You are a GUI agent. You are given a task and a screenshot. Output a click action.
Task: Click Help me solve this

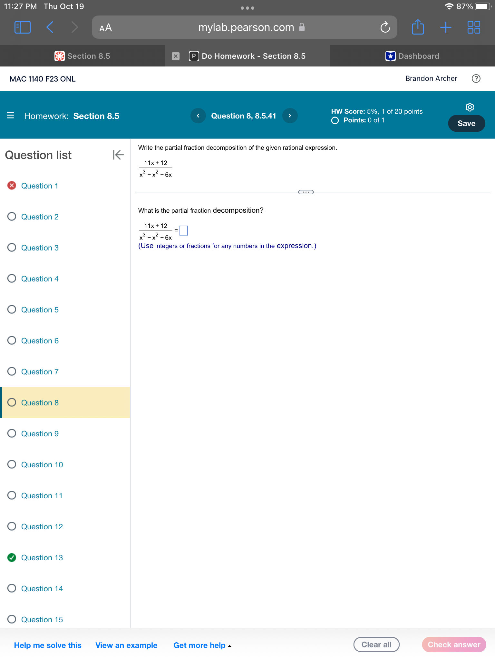coord(48,645)
